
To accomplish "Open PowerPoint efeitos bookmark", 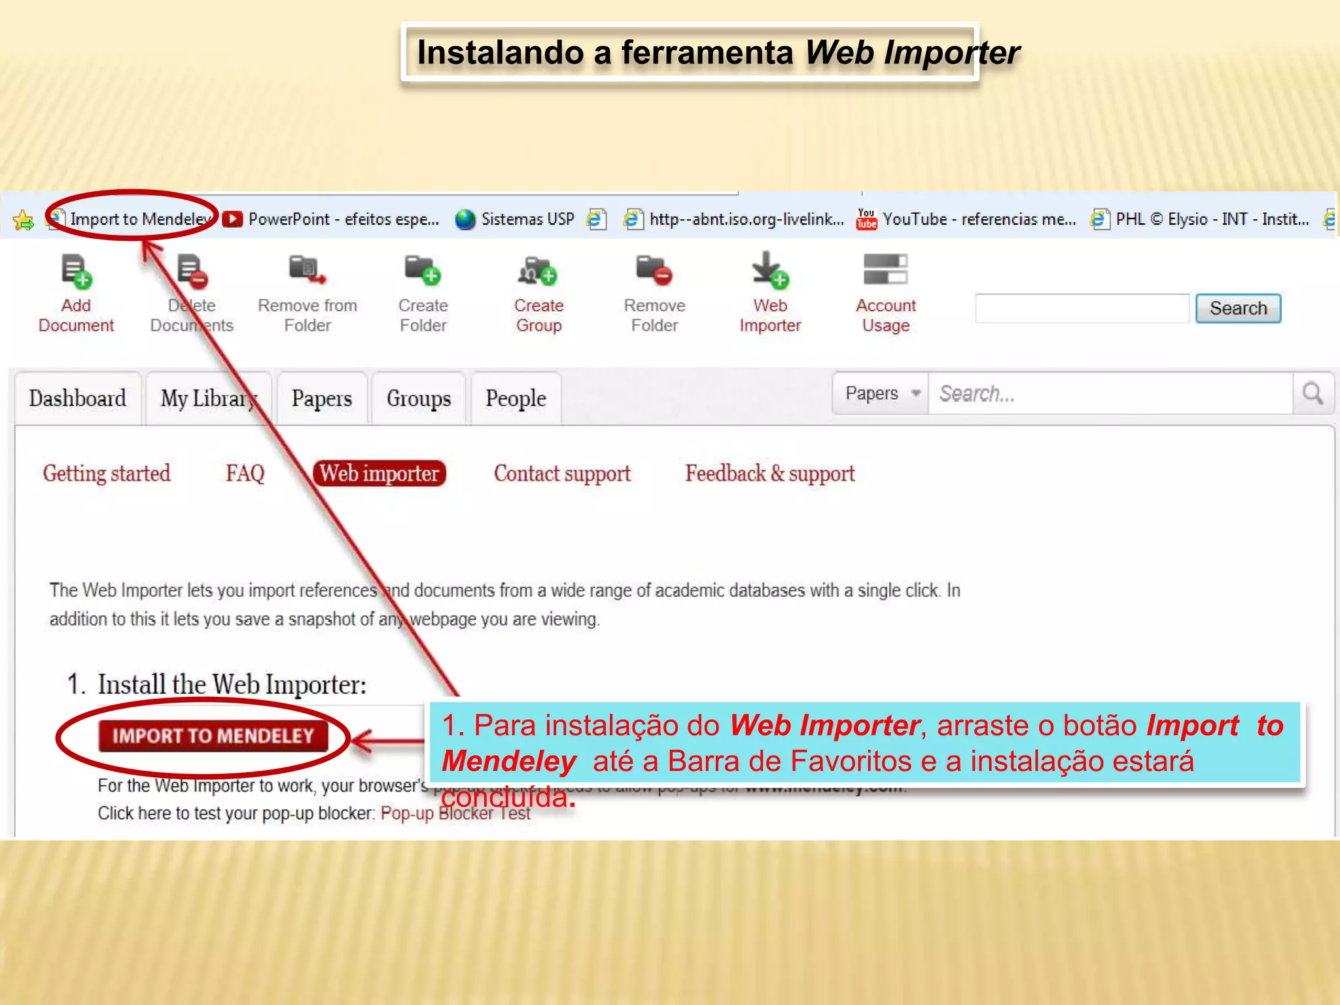I will (x=331, y=219).
